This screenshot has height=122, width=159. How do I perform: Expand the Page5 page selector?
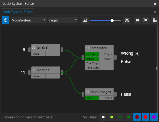63,20
